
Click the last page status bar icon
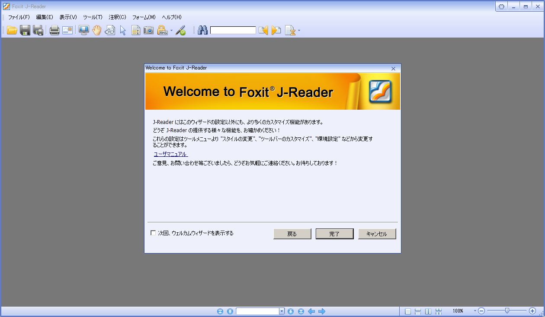pos(301,311)
